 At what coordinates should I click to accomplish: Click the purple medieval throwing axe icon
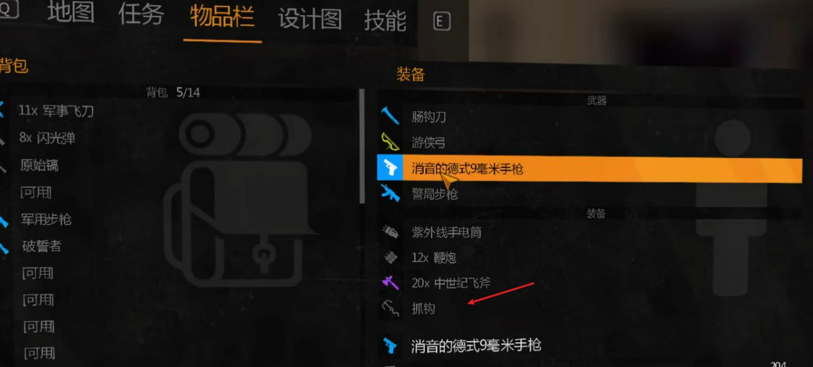[x=390, y=283]
